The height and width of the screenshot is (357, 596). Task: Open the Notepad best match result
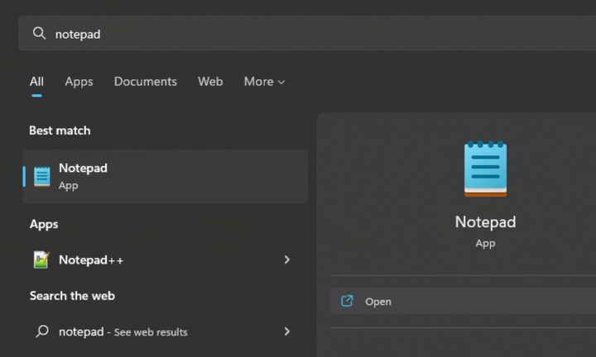166,176
